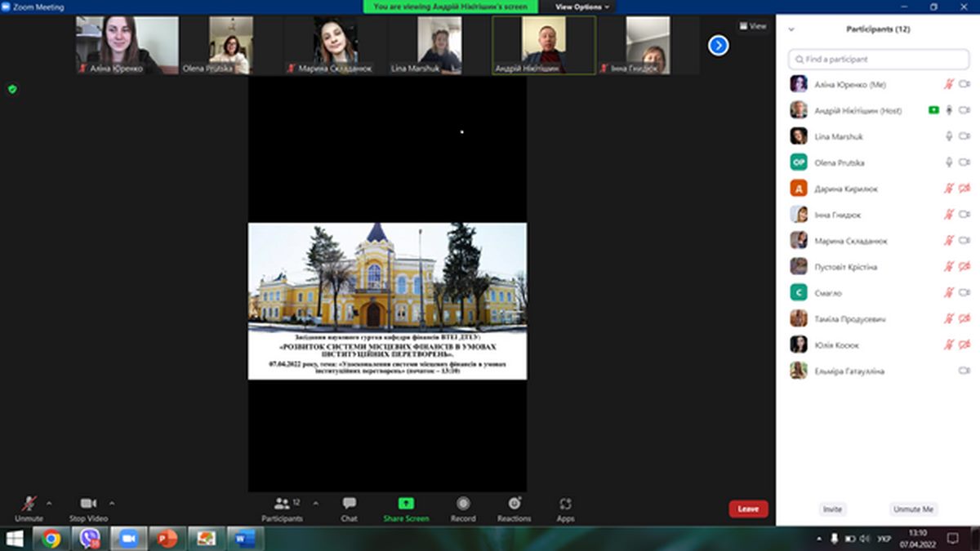Click the green Share Screen icon
The width and height of the screenshot is (980, 551).
coord(406,504)
